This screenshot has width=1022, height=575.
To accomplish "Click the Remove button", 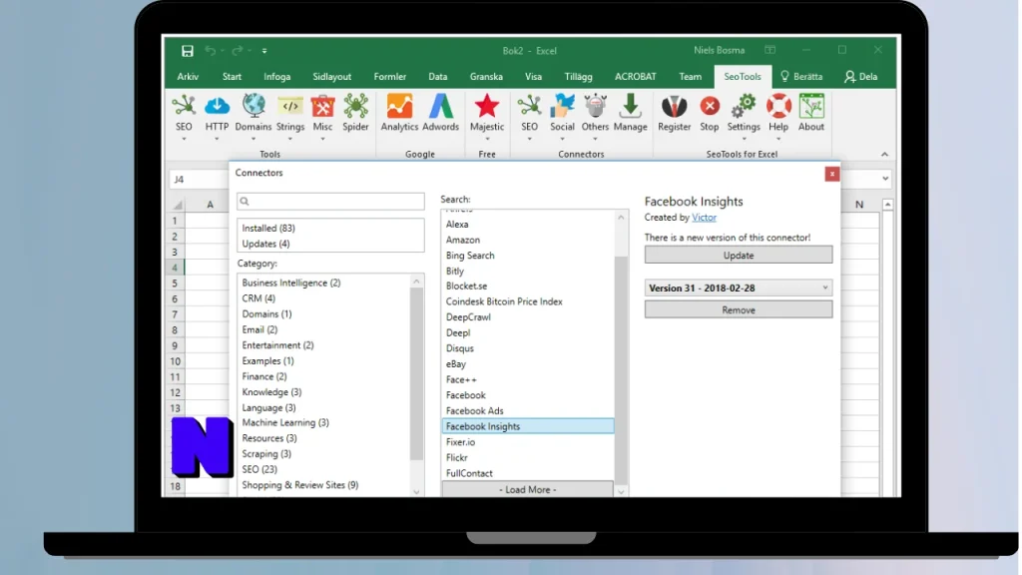I will (x=739, y=309).
